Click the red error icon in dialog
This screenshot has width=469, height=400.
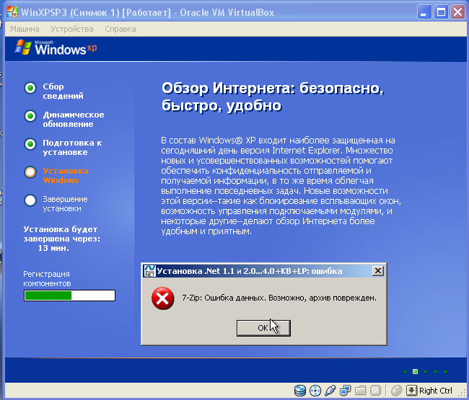click(162, 298)
